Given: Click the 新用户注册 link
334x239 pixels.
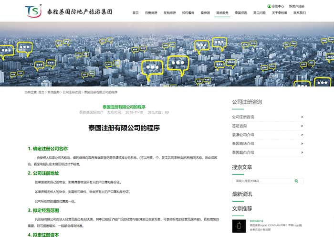Looking at the screenshot, I should [296, 6].
